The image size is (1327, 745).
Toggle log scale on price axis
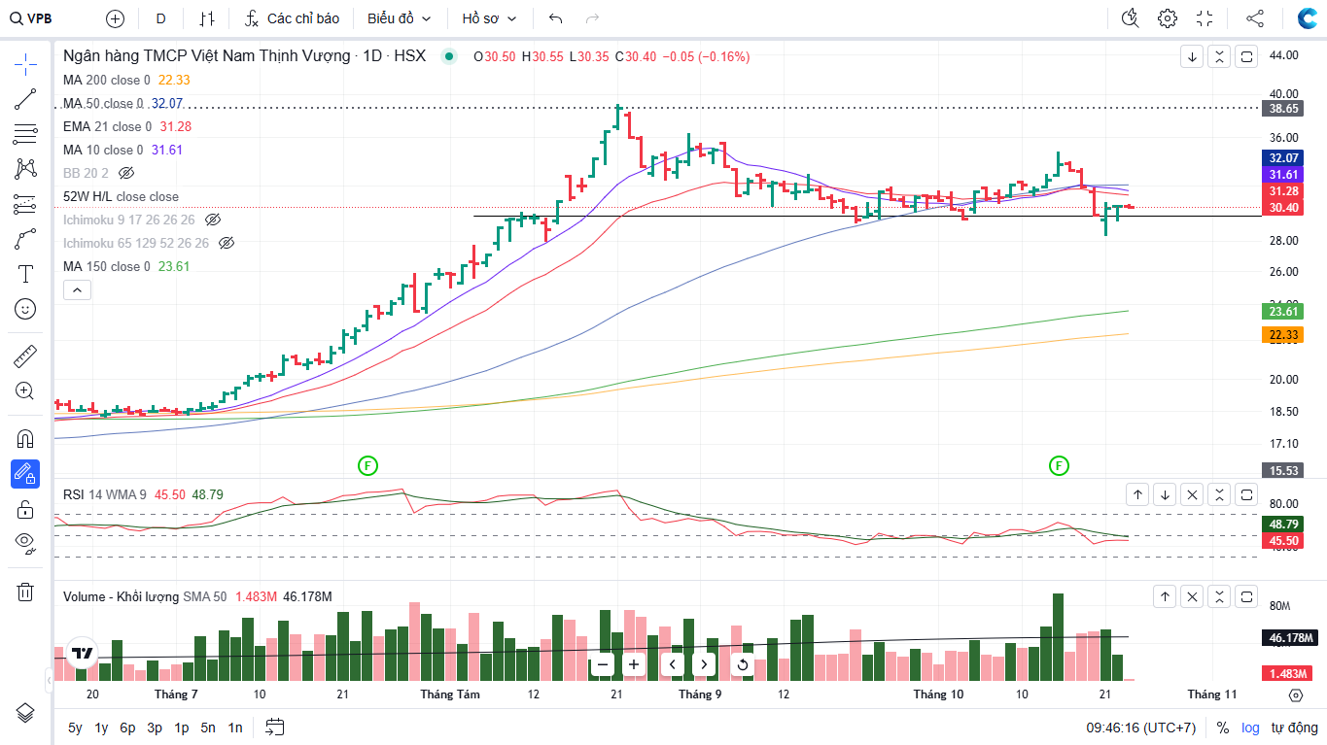point(1250,728)
